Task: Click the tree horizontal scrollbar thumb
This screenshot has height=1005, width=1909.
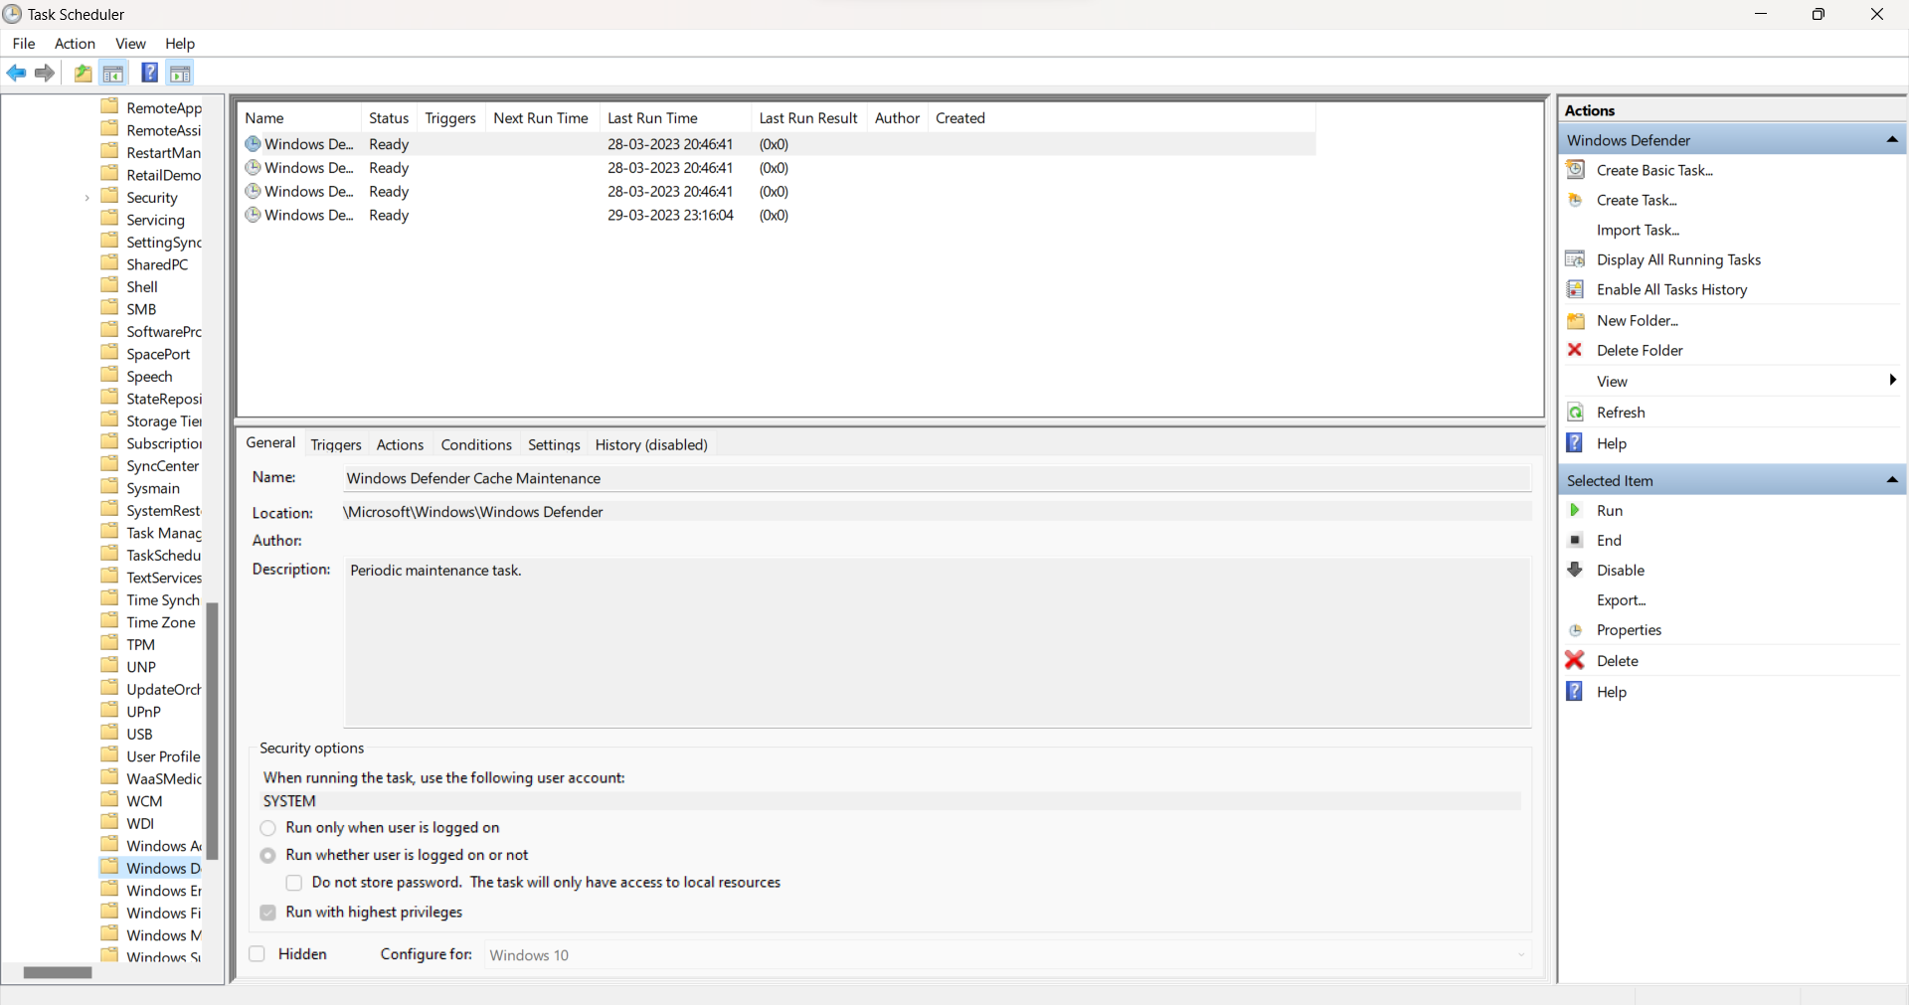Action: [x=58, y=972]
